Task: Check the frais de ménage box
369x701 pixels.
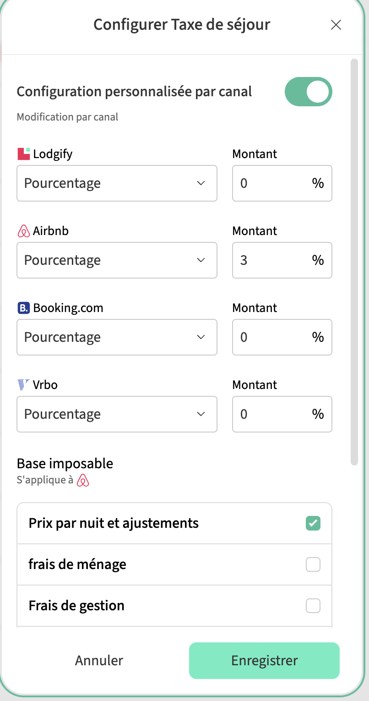Action: pyautogui.click(x=313, y=565)
